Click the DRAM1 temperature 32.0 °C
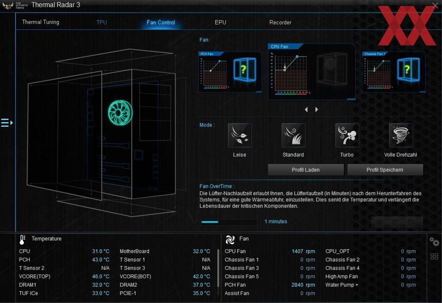This screenshot has height=303, width=442. (101, 285)
